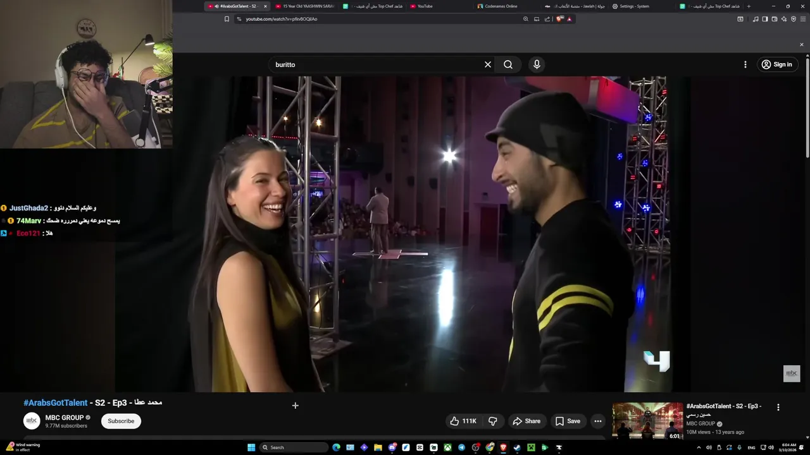
Task: Open the Windows Start menu
Action: [251, 447]
